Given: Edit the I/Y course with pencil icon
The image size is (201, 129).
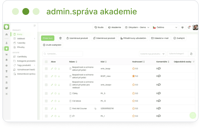Looking at the screenshot, I should (52, 116).
